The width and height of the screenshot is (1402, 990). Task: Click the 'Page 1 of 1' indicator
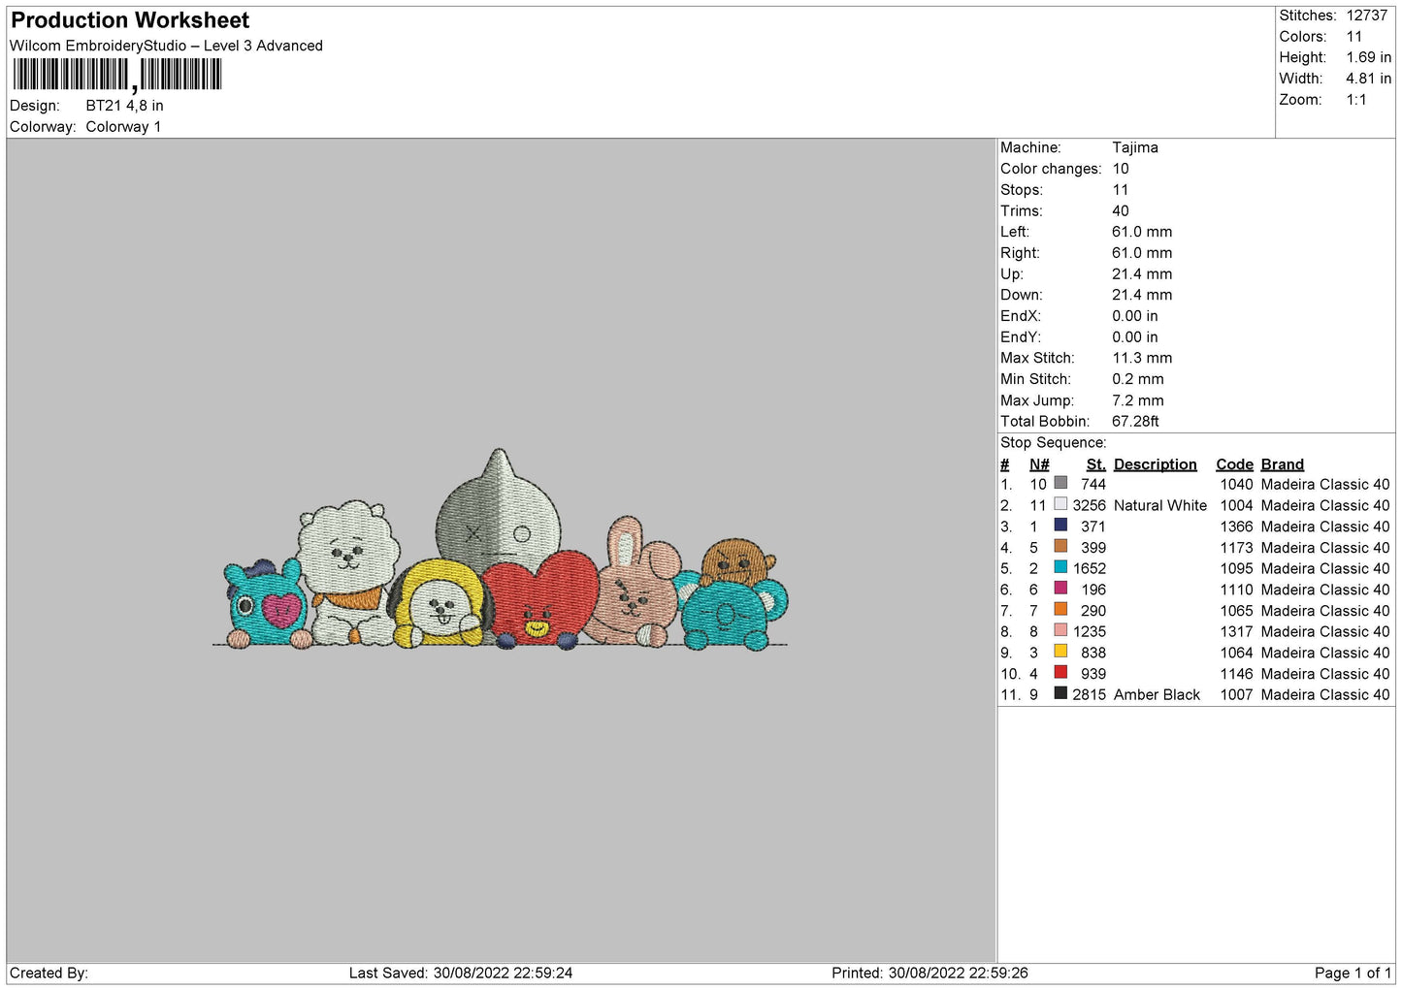(x=1353, y=973)
